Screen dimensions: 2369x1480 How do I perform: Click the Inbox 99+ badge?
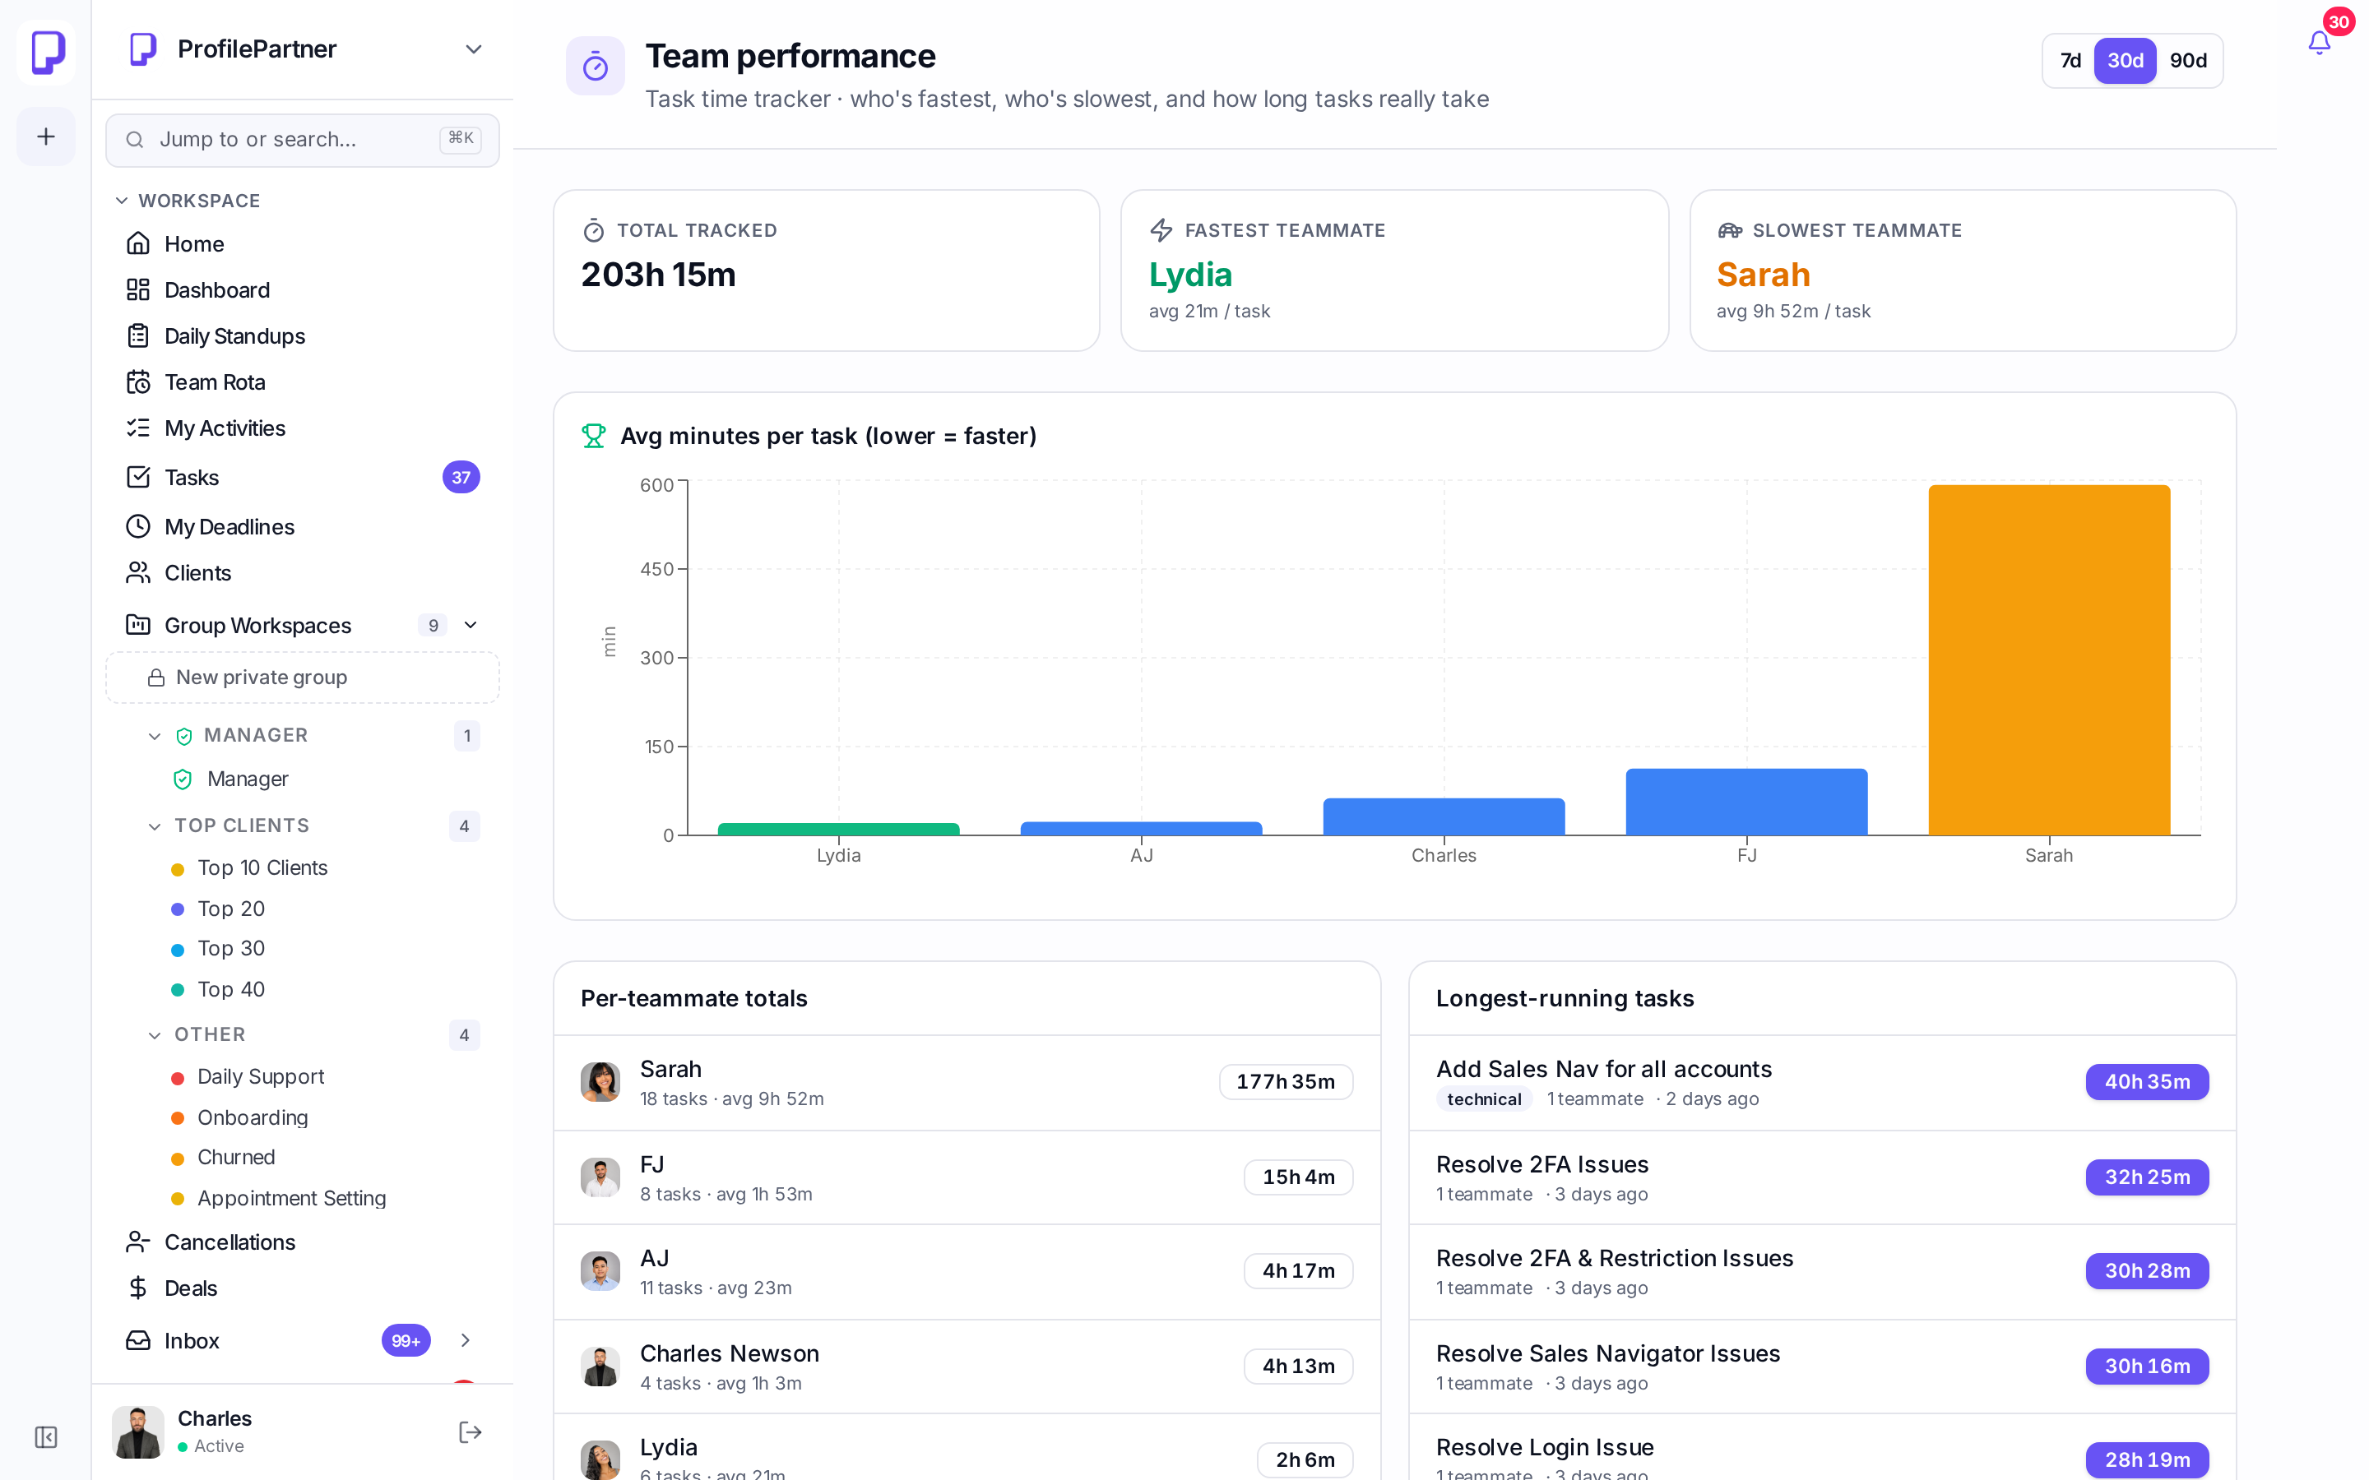point(406,1340)
